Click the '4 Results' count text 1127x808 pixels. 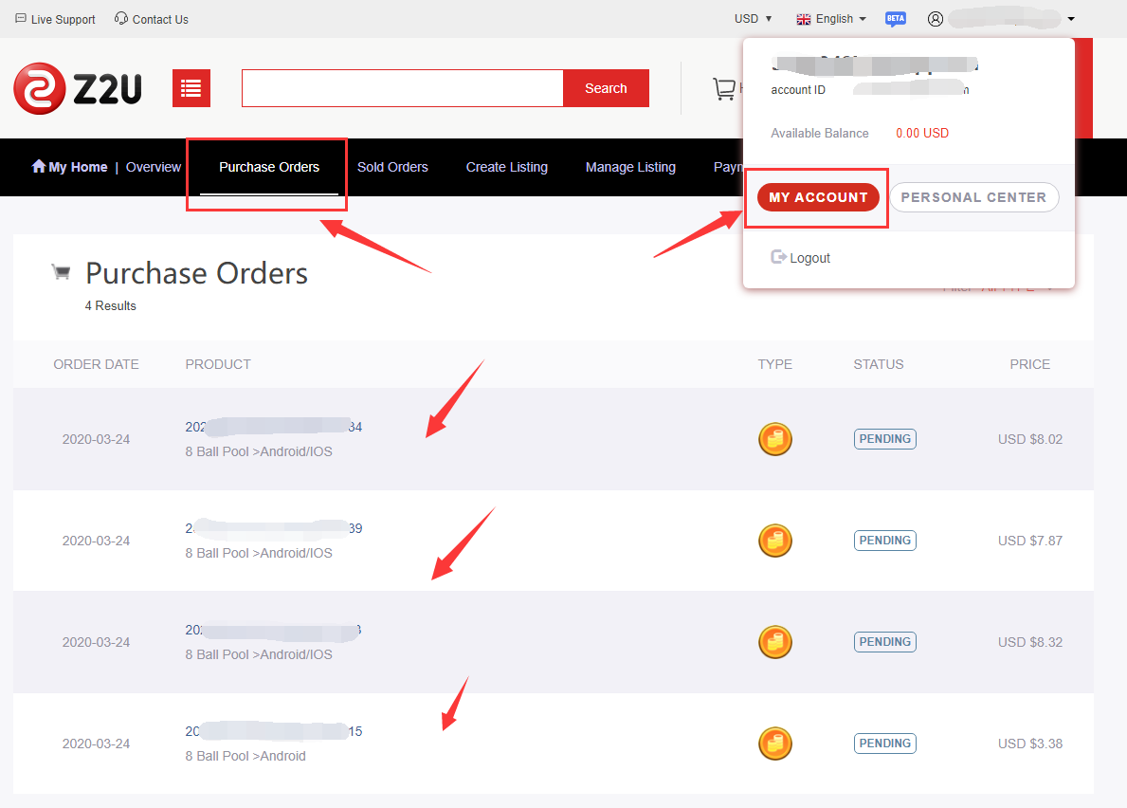coord(111,305)
